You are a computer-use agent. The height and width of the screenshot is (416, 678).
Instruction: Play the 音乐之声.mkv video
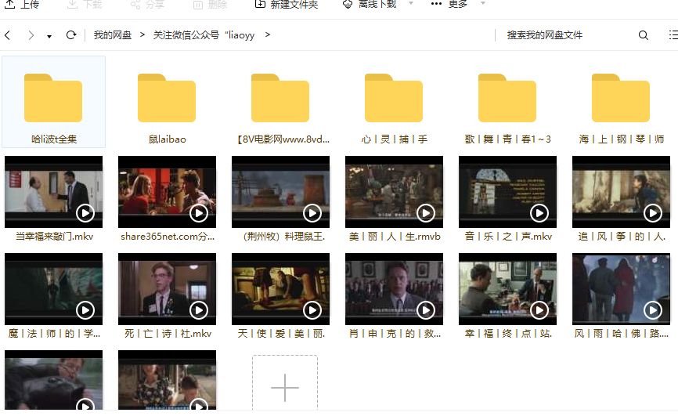point(539,213)
